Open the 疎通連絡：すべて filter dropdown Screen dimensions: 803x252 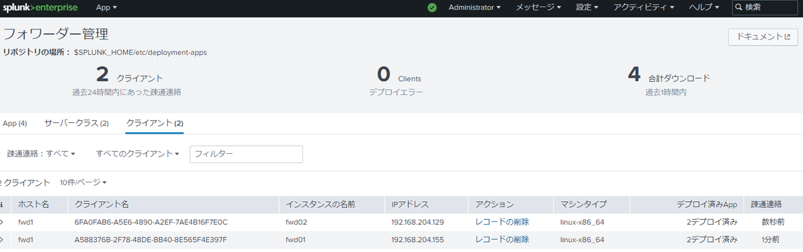[41, 154]
